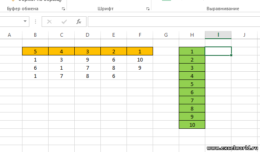Click orange cell containing 5
This screenshot has width=260, height=152.
click(x=35, y=51)
